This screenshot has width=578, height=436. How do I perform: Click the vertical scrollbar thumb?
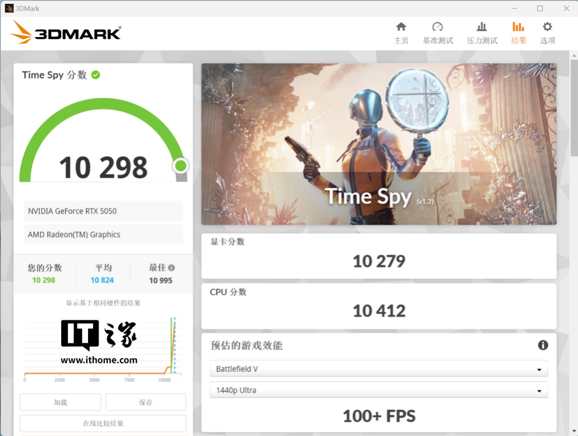pyautogui.click(x=574, y=108)
